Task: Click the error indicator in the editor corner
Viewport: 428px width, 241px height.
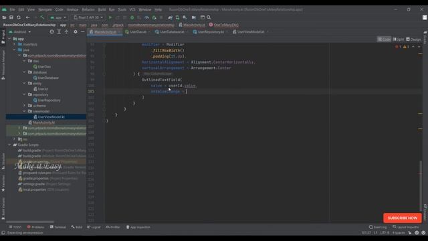Action: (x=398, y=47)
